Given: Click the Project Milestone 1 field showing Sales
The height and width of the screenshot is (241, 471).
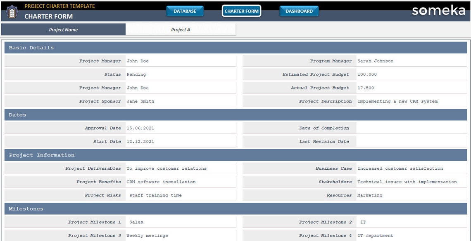Looking at the screenshot, I should (180, 222).
